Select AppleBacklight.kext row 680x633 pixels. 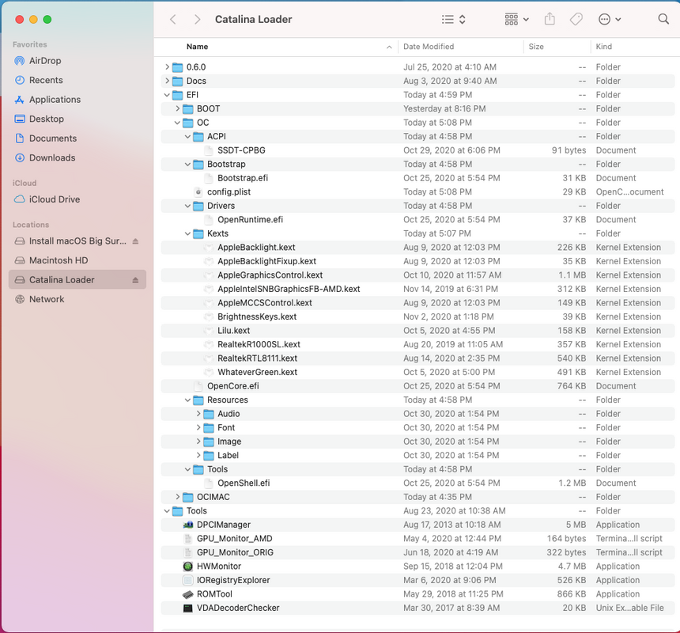pyautogui.click(x=417, y=248)
